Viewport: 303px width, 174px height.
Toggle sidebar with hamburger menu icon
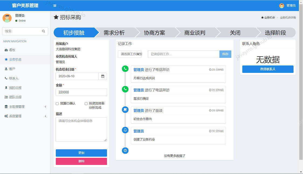[55, 6]
